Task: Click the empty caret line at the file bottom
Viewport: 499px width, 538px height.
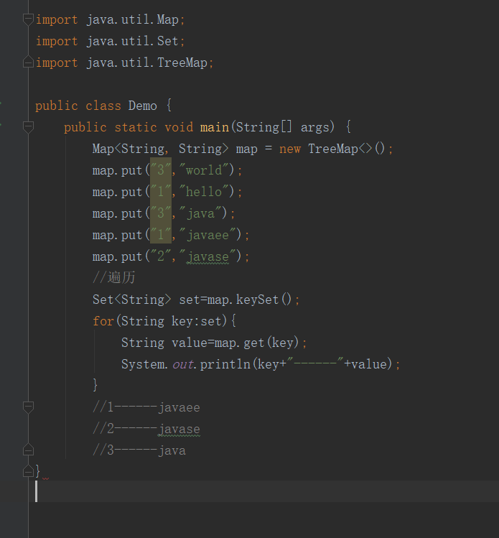Action: click(x=264, y=491)
